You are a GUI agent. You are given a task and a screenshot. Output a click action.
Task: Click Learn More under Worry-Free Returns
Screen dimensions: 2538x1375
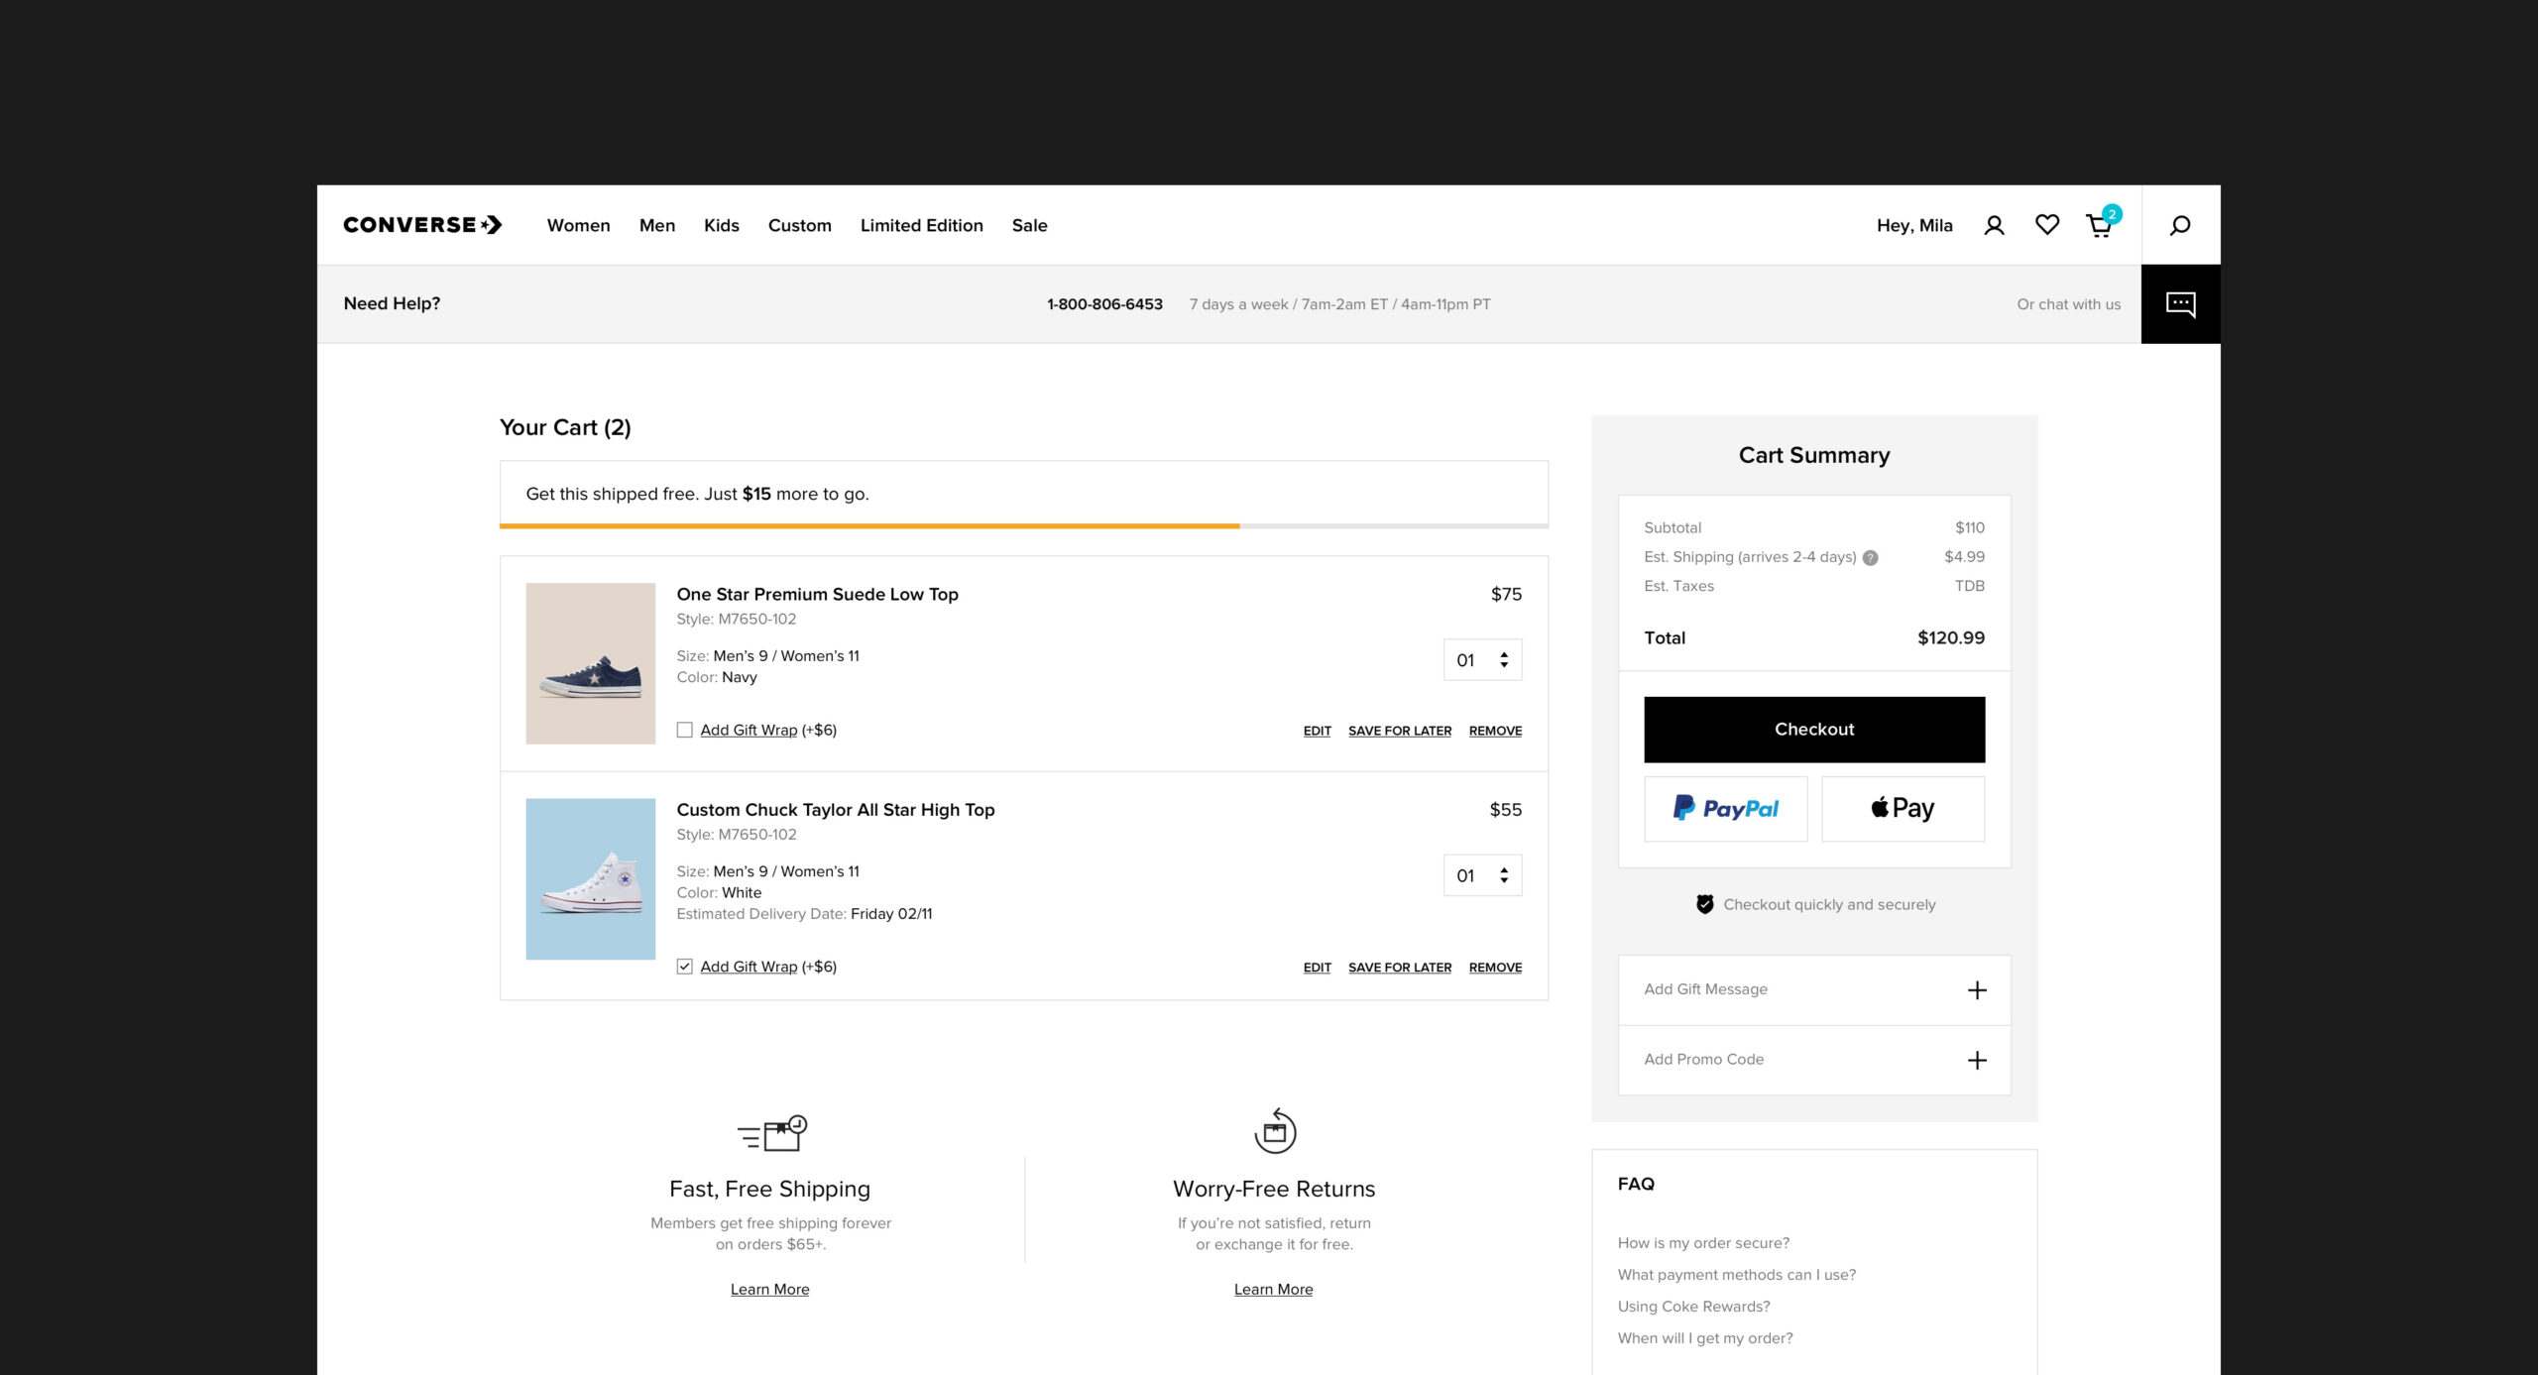point(1274,1289)
